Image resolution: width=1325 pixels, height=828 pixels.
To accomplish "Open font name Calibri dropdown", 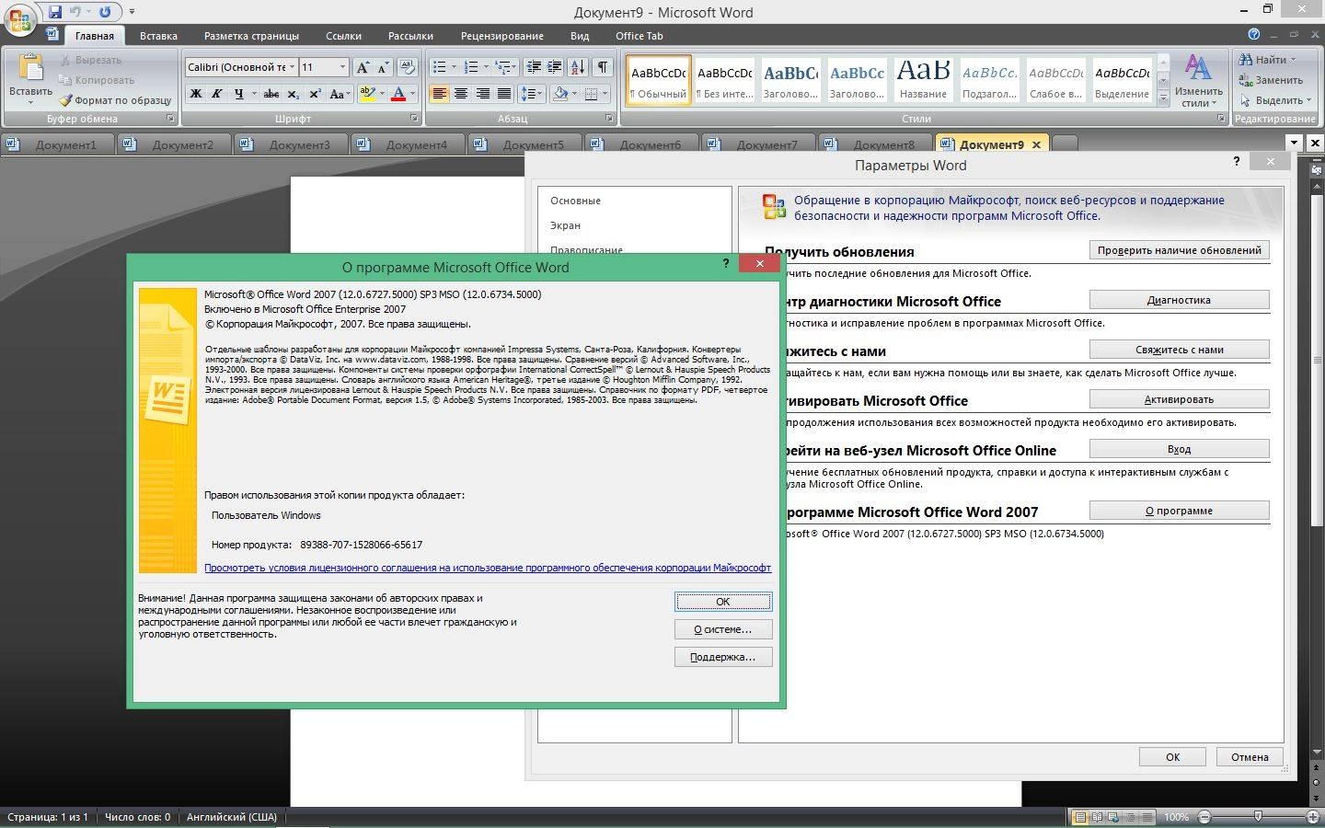I will point(292,67).
